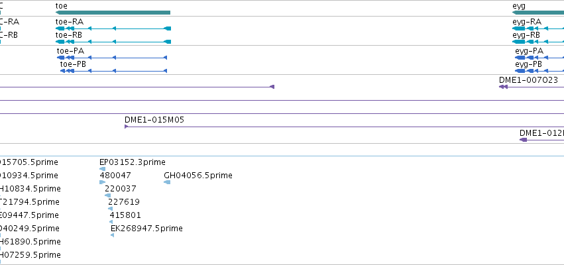Click the EK268947.5prime marker
The image size is (564, 265).
pyautogui.click(x=113, y=235)
